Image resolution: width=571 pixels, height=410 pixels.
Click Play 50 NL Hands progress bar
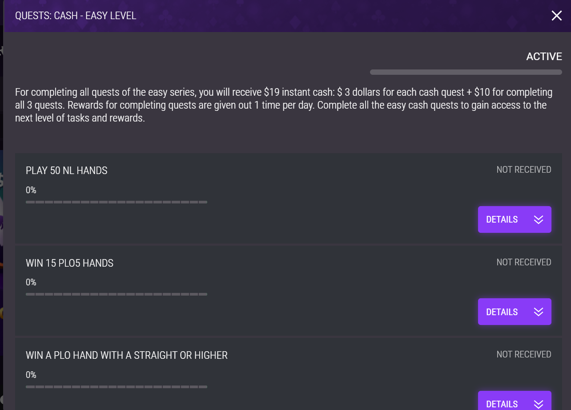(x=117, y=202)
